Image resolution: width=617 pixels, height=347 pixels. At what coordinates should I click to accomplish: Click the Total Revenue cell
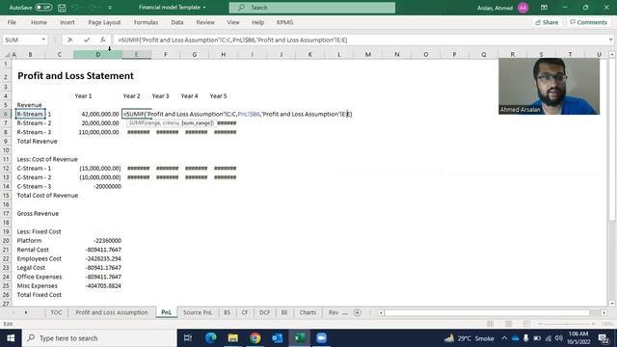37,142
